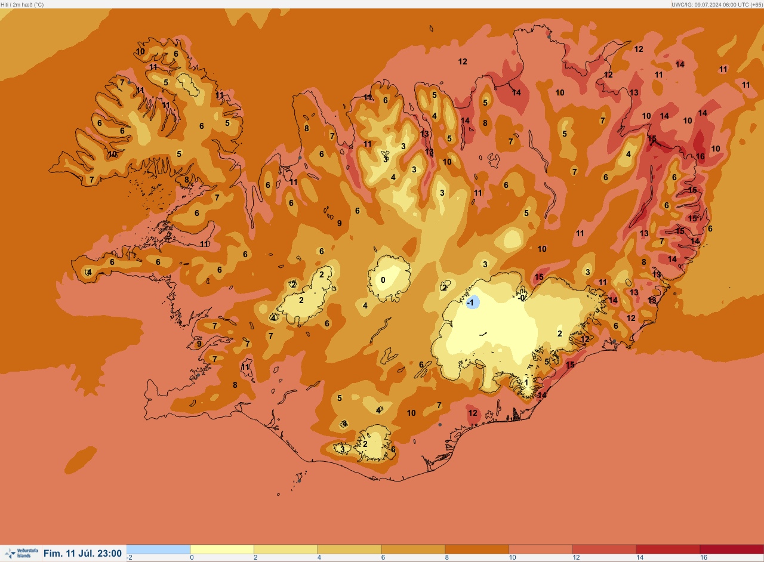Viewport: 764px width, 562px height.
Task: Select the 14 to 16 degree legend swatch
Action: point(668,549)
